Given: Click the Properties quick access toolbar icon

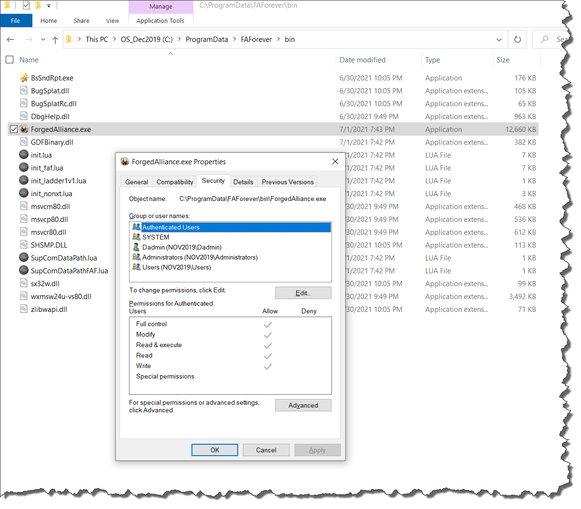Looking at the screenshot, I should pos(26,6).
